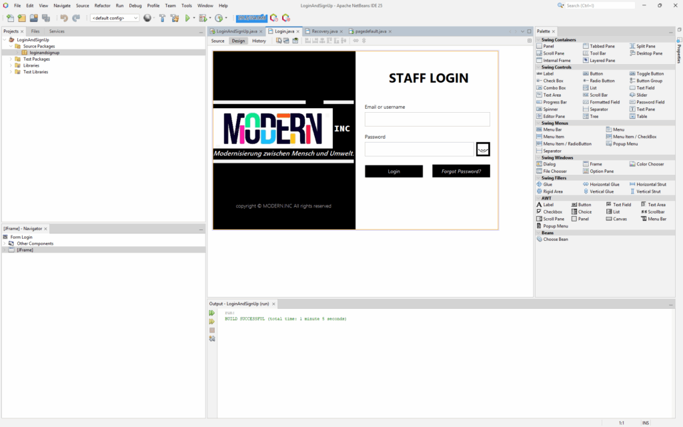Expand the Test Libraries node

(11, 72)
